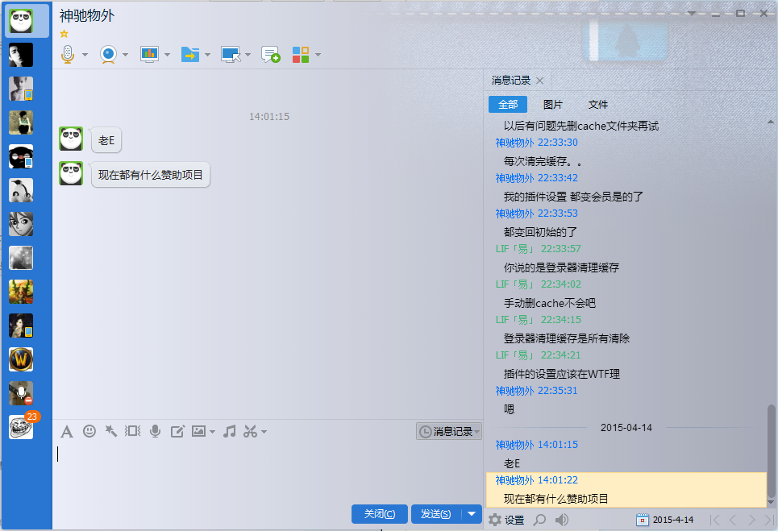Click the speaker icon in history footer
The height and width of the screenshot is (531, 778).
(x=562, y=520)
